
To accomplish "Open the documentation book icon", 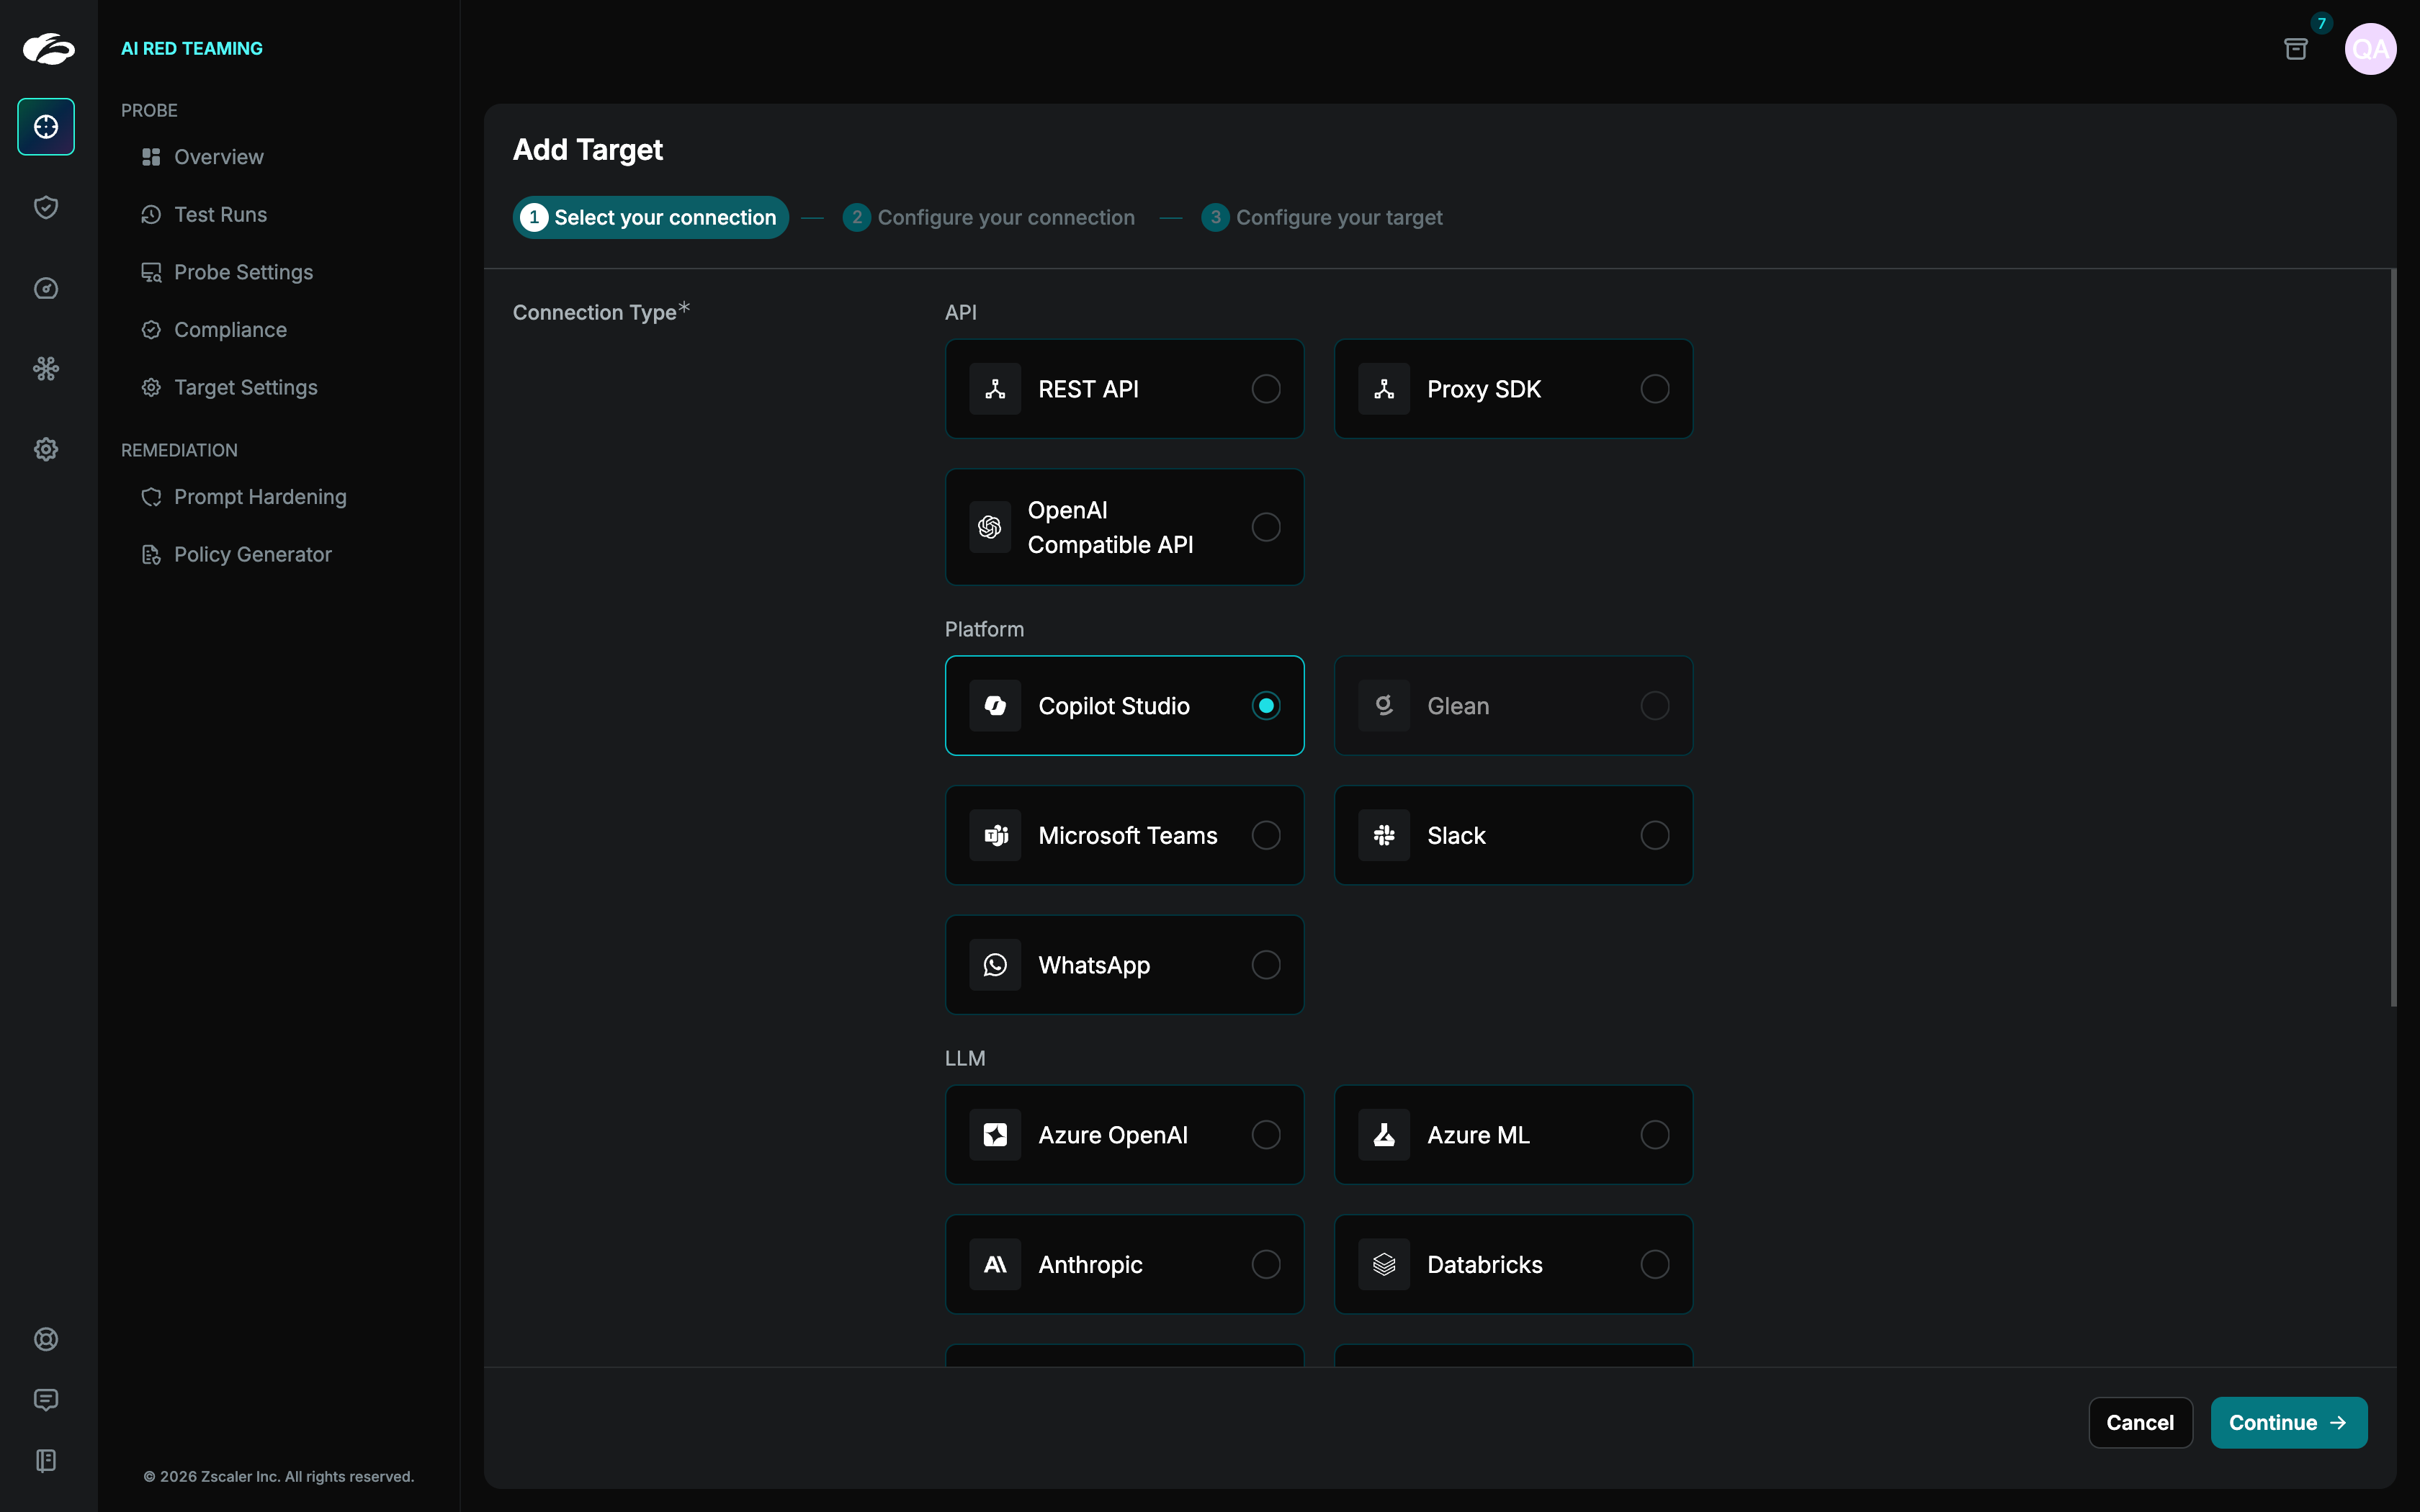I will 46,1460.
